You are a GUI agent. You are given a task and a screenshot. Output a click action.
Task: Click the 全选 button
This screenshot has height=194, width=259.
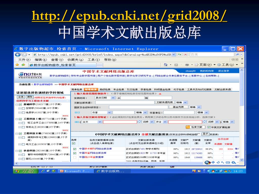pos(21,97)
